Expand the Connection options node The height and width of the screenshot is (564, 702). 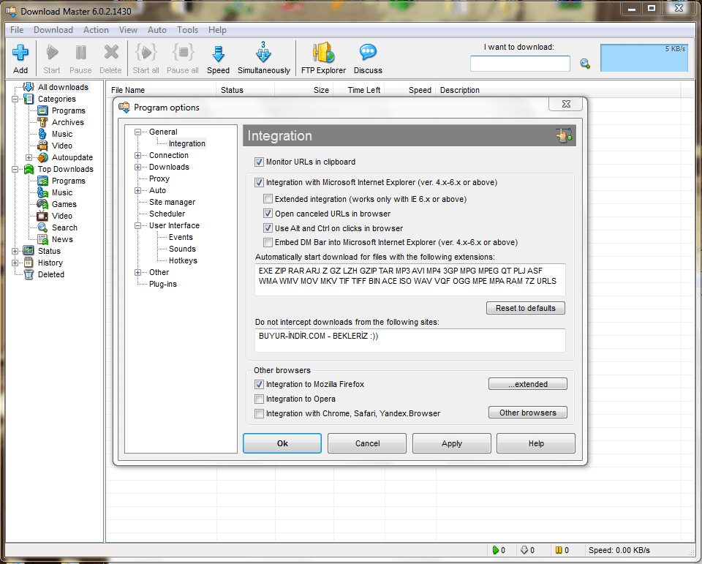tap(138, 155)
